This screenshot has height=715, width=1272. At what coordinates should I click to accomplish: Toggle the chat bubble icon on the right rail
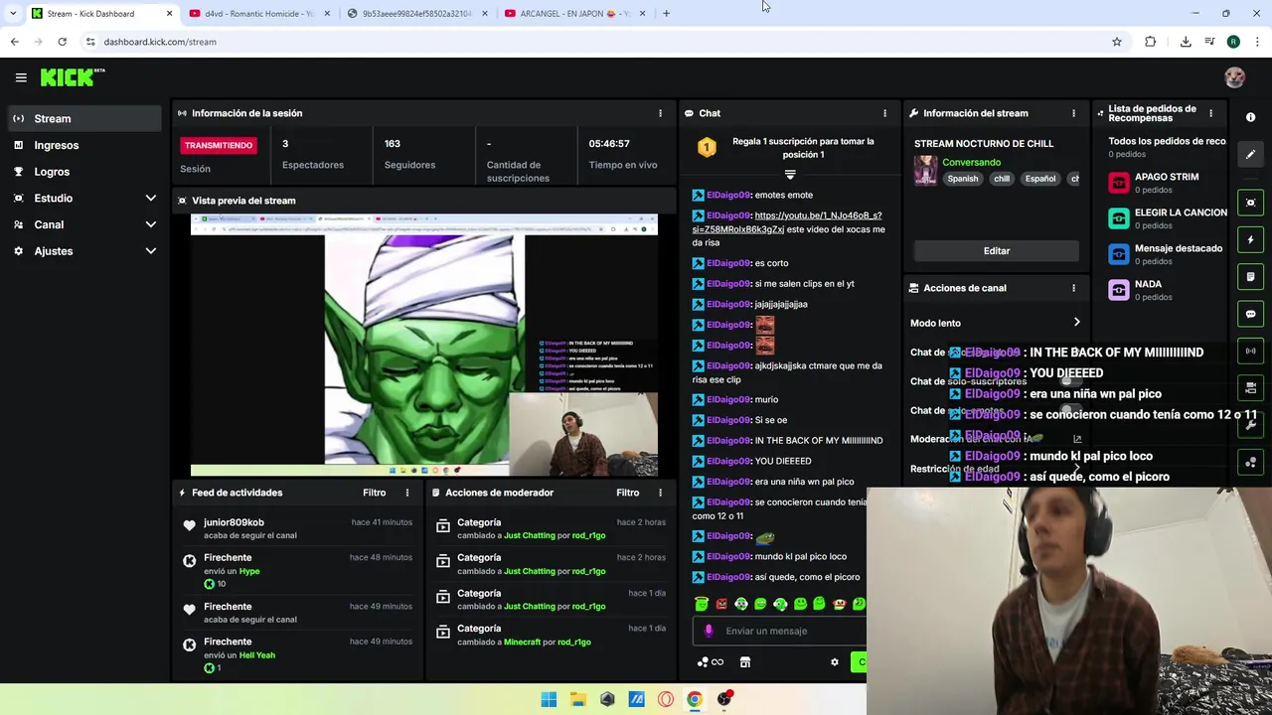coord(1250,314)
